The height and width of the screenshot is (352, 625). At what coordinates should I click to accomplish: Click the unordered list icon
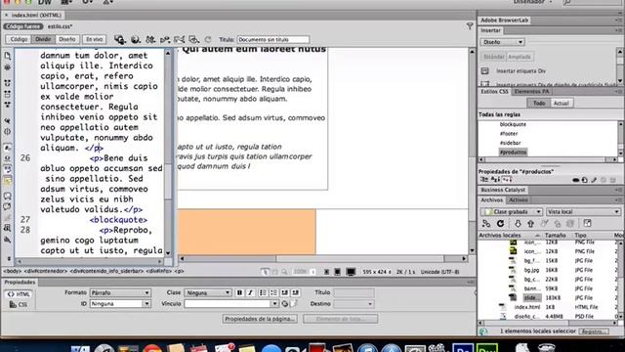click(263, 293)
